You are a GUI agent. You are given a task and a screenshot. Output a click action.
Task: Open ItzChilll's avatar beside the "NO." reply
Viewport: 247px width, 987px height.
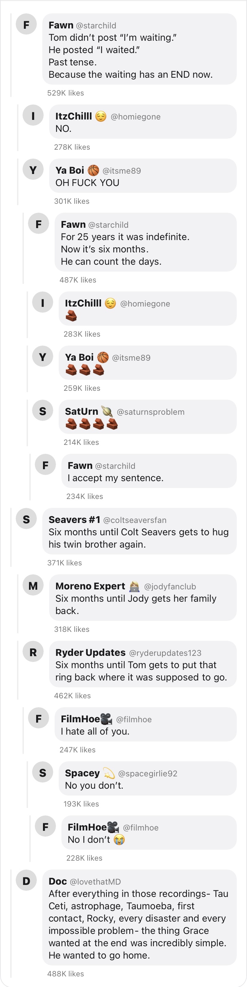tap(33, 115)
